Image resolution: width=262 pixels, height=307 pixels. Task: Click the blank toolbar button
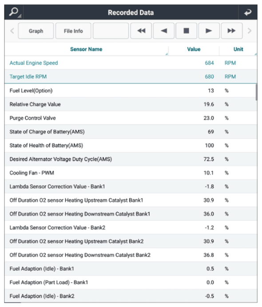coord(111,31)
